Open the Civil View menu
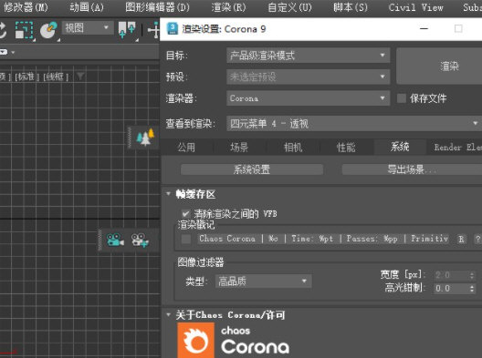Image resolution: width=482 pixels, height=358 pixels. (415, 7)
